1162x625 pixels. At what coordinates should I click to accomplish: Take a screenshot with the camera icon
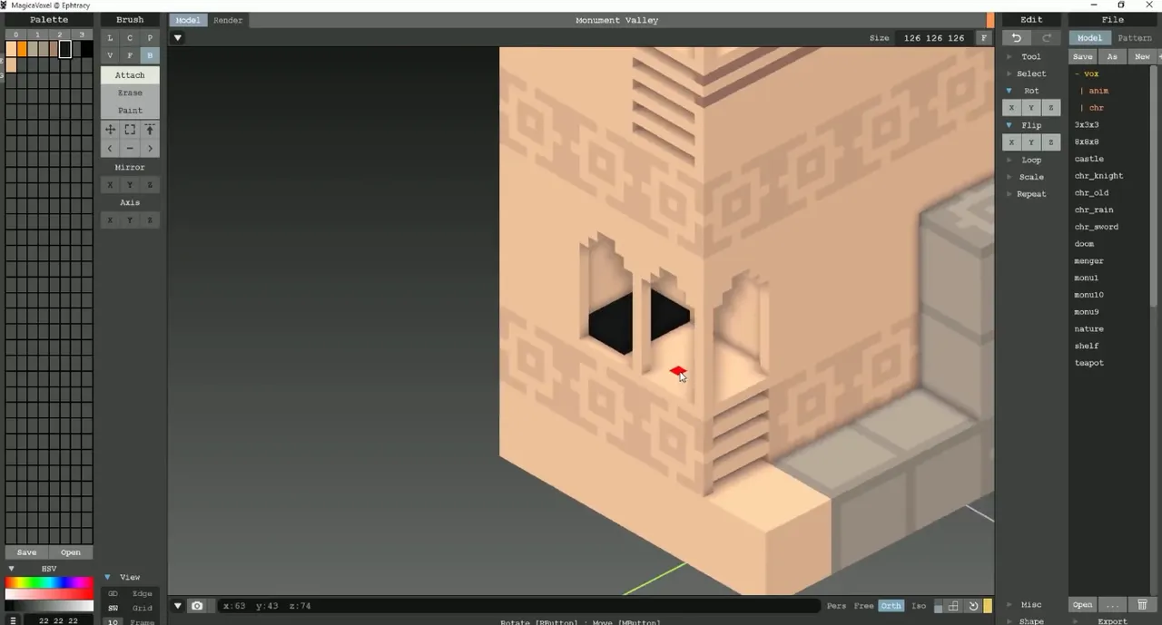pos(197,606)
